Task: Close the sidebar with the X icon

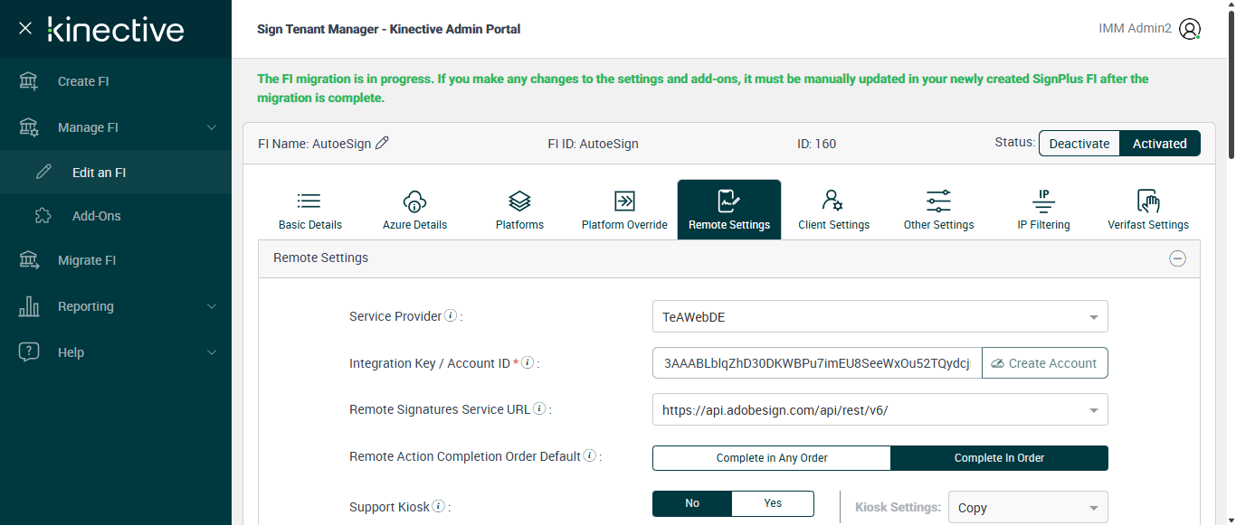Action: [25, 29]
